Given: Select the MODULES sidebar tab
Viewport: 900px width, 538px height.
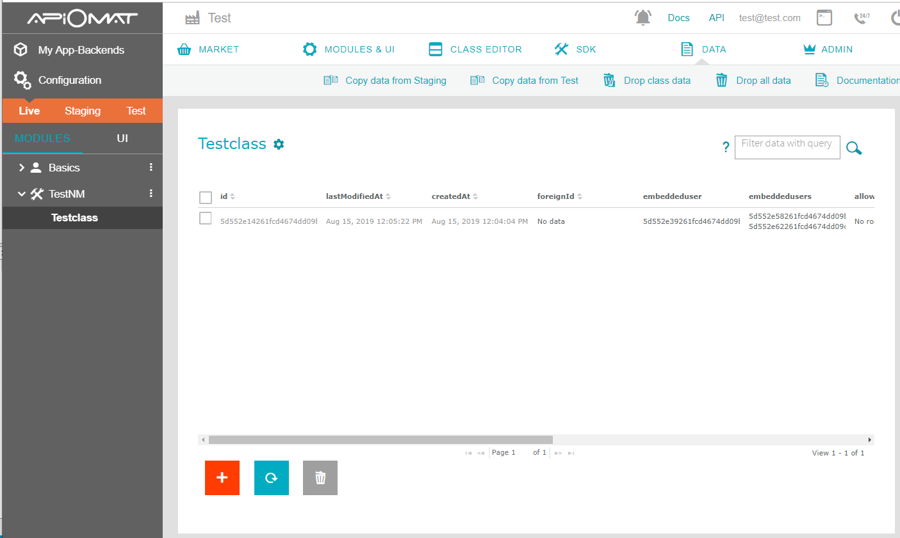Looking at the screenshot, I should pos(42,138).
